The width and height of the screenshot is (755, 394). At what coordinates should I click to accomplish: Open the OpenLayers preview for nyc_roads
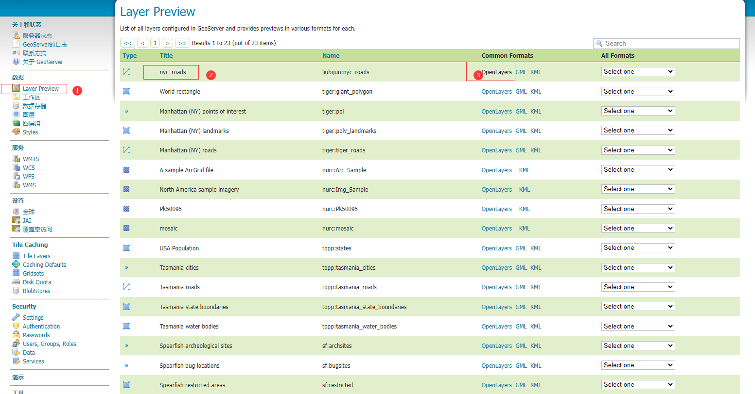496,72
